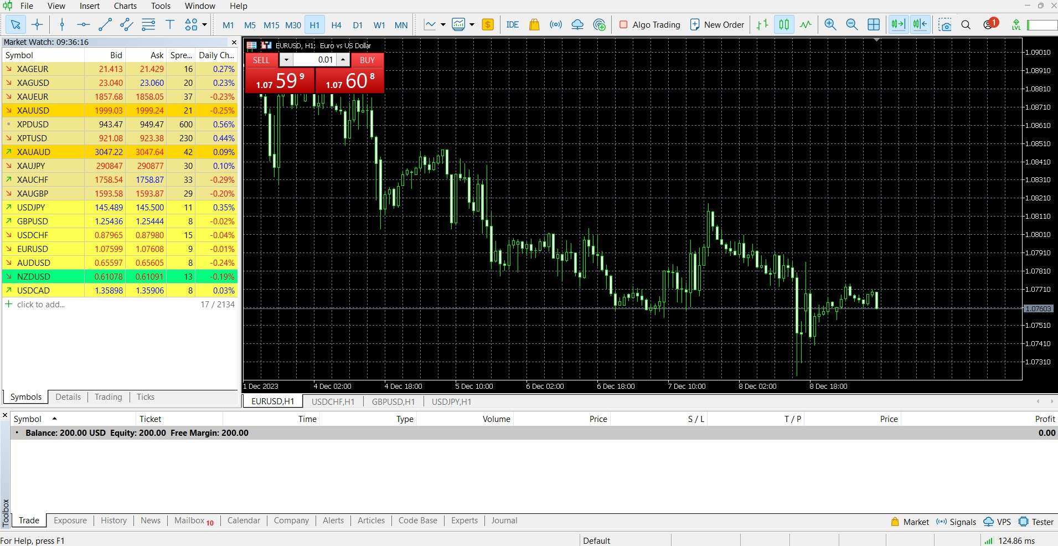The height and width of the screenshot is (546, 1058).
Task: Open a New Order
Action: coord(717,24)
